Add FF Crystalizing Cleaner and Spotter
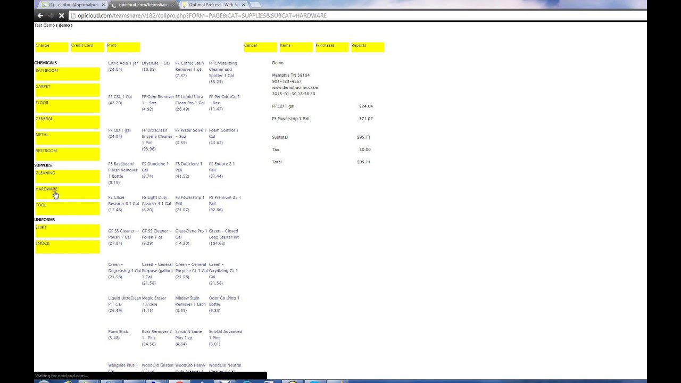The height and width of the screenshot is (383, 681). [223, 72]
